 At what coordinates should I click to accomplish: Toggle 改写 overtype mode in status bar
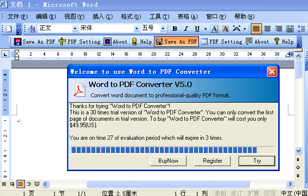click(x=270, y=193)
